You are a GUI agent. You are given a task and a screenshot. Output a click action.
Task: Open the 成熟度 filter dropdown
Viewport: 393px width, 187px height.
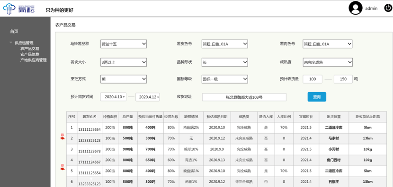coord(328,62)
